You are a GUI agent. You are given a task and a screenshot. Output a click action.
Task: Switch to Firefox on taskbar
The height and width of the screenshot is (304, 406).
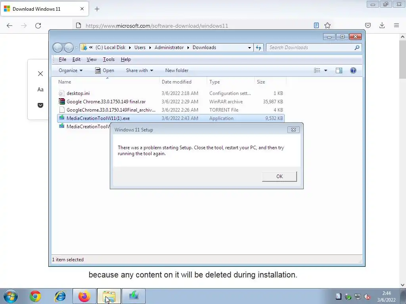click(x=84, y=296)
